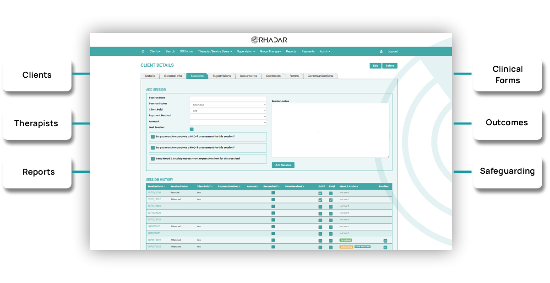Sort the Payment Method column
The image size is (550, 283).
[229, 187]
